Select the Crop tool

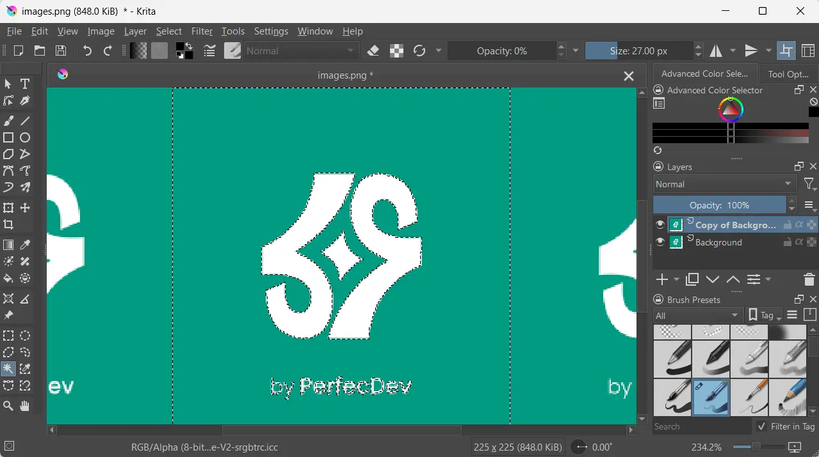pyautogui.click(x=8, y=224)
